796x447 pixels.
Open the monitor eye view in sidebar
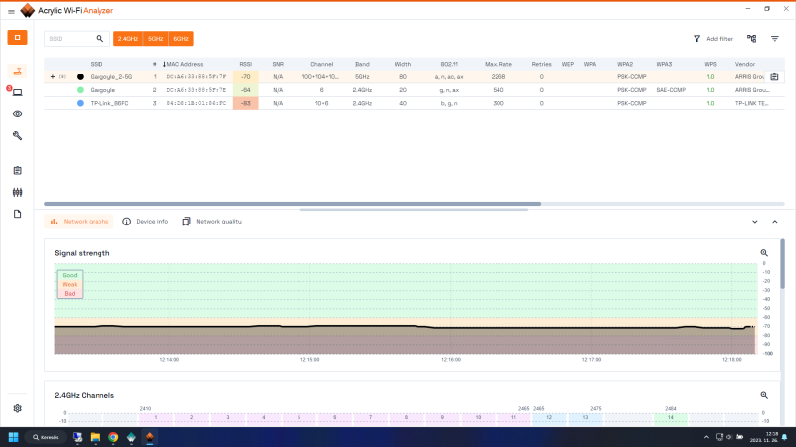[x=17, y=114]
